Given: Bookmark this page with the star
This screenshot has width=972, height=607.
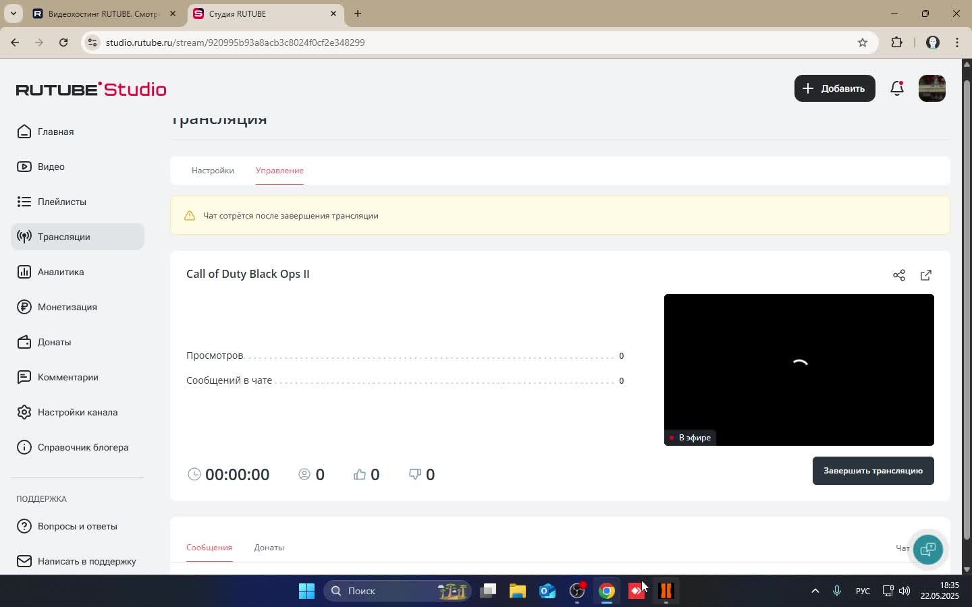Looking at the screenshot, I should coord(863,42).
